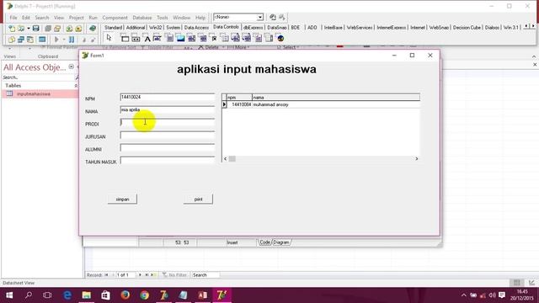Open Microsoft Access from the taskbar
The height and width of the screenshot is (303, 539).
(x=202, y=295)
